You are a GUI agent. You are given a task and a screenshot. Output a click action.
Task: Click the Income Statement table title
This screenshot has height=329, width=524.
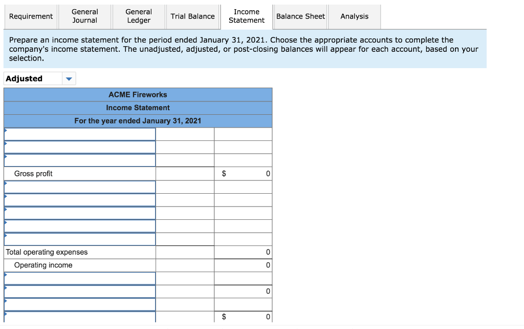coord(138,108)
